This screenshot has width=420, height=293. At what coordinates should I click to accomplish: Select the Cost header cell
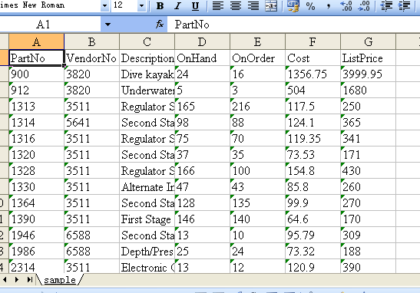point(313,58)
